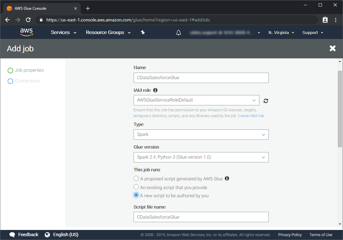Image resolution: width=343 pixels, height=240 pixels.
Task: Click the pin shortcuts icon in navbar
Action: (x=143, y=32)
